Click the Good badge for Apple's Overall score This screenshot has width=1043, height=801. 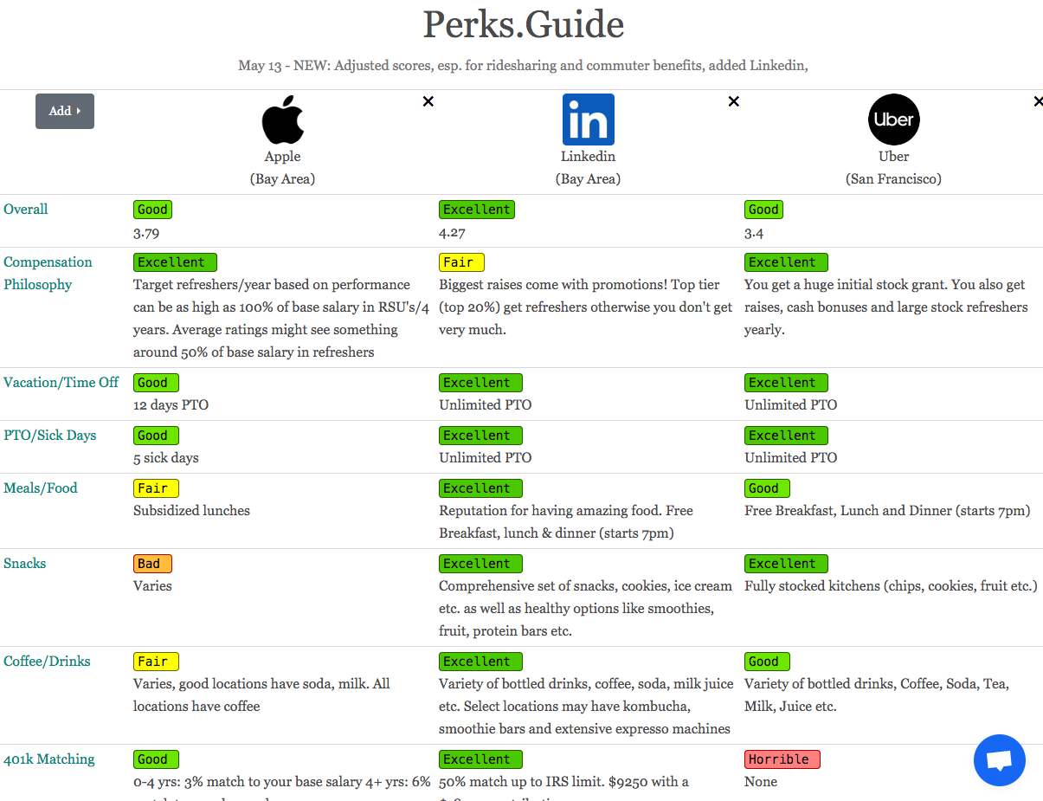pyautogui.click(x=152, y=209)
